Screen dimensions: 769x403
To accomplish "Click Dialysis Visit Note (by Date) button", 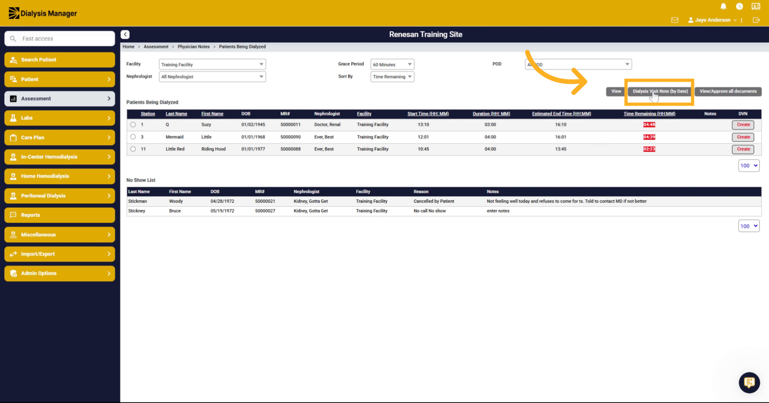I will (660, 91).
